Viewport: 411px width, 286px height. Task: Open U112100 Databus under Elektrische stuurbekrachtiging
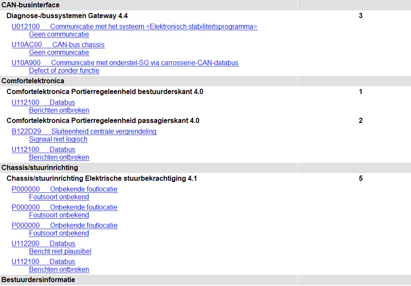click(x=43, y=262)
